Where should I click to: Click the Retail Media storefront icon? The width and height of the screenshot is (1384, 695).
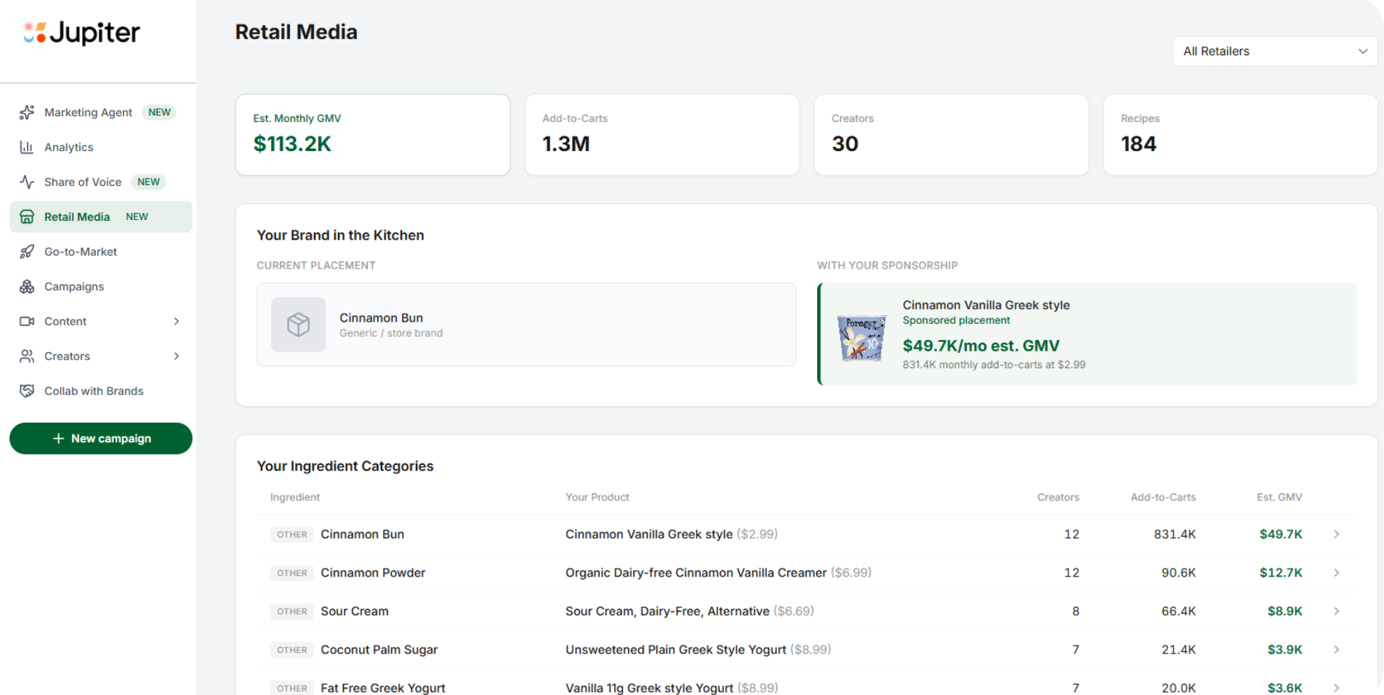27,217
